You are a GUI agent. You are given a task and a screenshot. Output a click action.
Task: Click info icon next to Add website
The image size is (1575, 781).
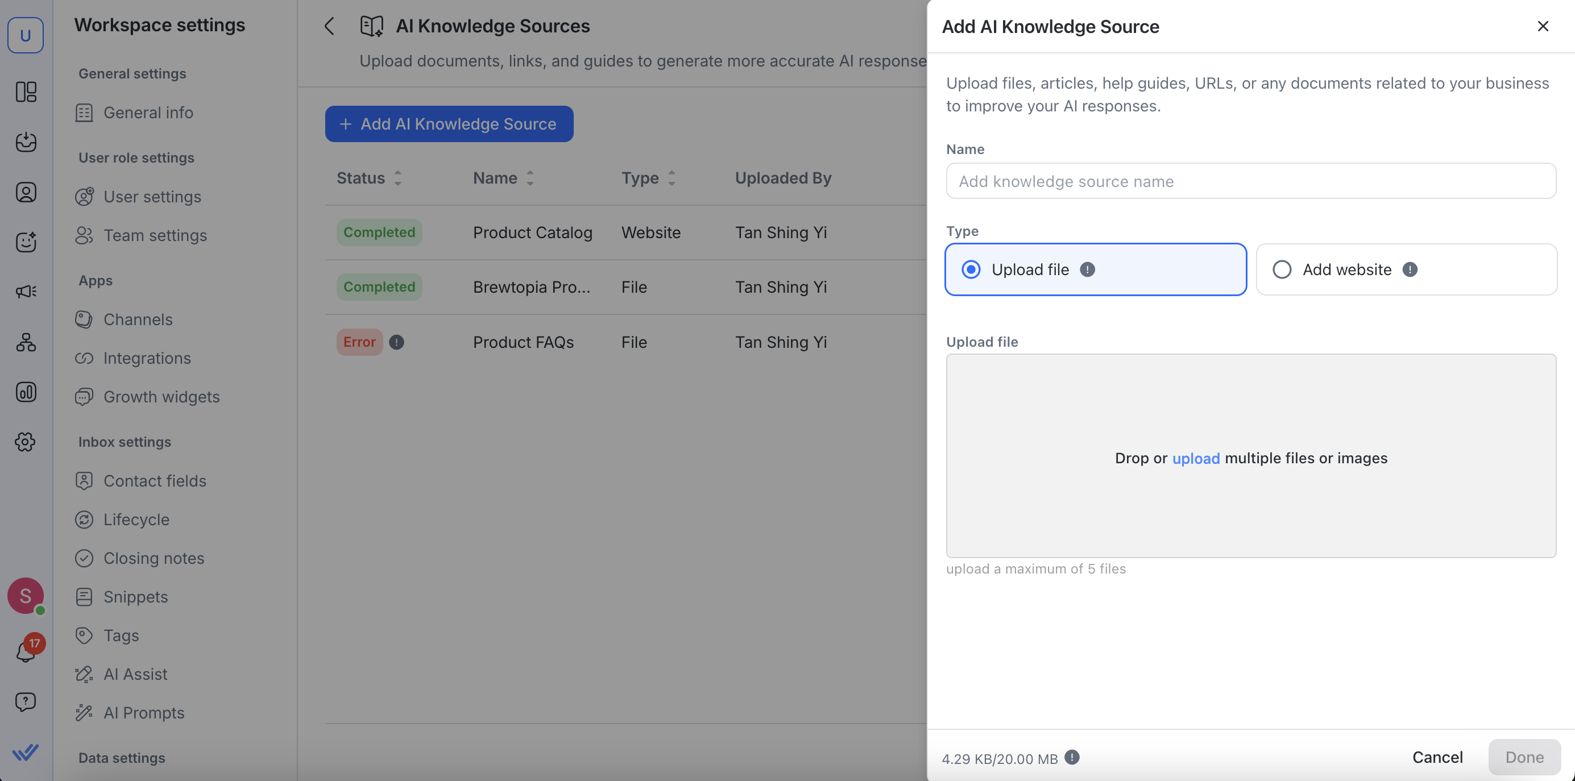pyautogui.click(x=1410, y=269)
